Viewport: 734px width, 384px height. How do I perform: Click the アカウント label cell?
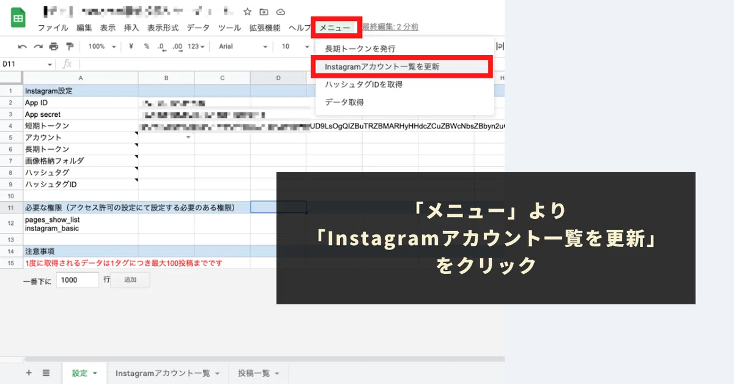point(81,138)
